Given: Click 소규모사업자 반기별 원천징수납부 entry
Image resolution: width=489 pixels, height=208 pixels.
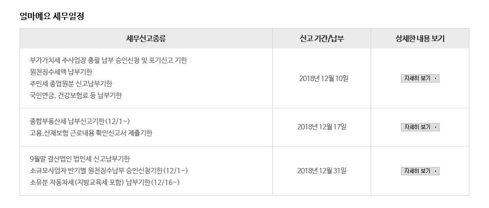Looking at the screenshot, I should (x=109, y=170).
